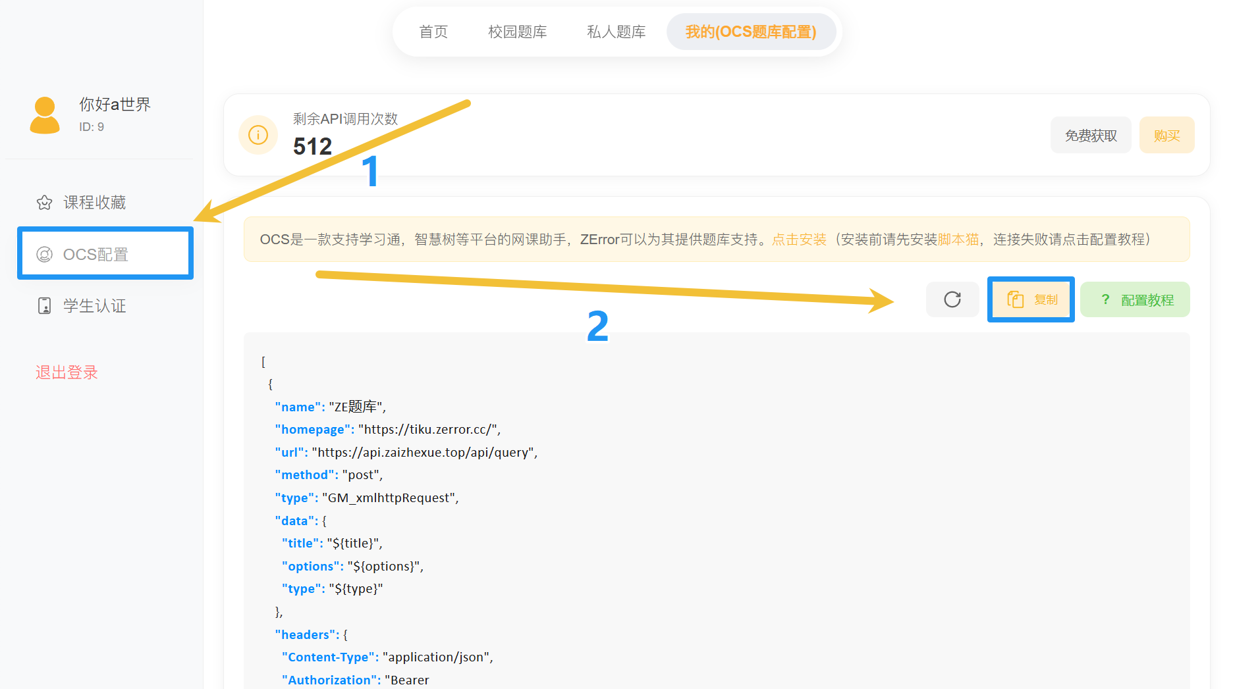Image resolution: width=1233 pixels, height=689 pixels.
Task: Open the 脚本猫 link
Action: coord(958,240)
